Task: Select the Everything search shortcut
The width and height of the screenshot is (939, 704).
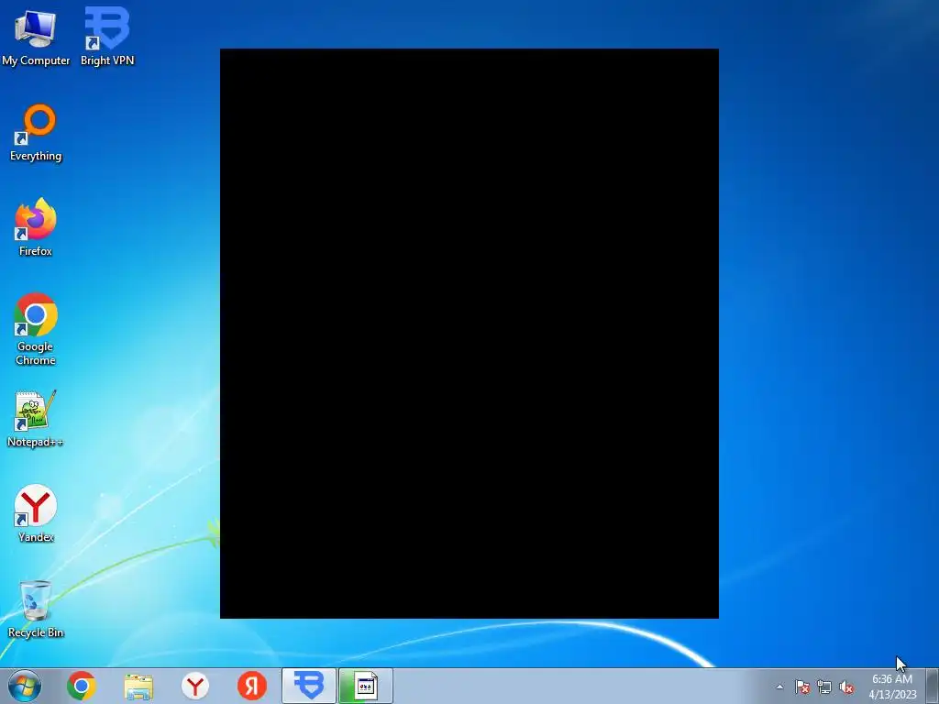Action: (x=36, y=133)
